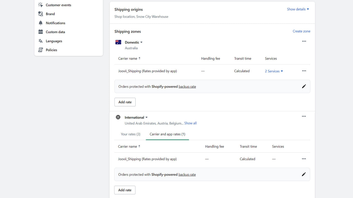Image resolution: width=353 pixels, height=198 pixels.
Task: Open the kebab menu for the Domestic zone
Action: (x=304, y=41)
